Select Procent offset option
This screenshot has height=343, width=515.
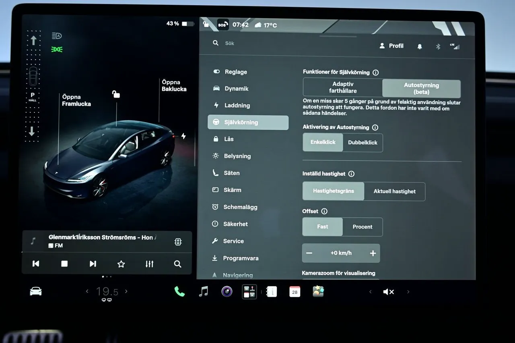[x=362, y=227]
